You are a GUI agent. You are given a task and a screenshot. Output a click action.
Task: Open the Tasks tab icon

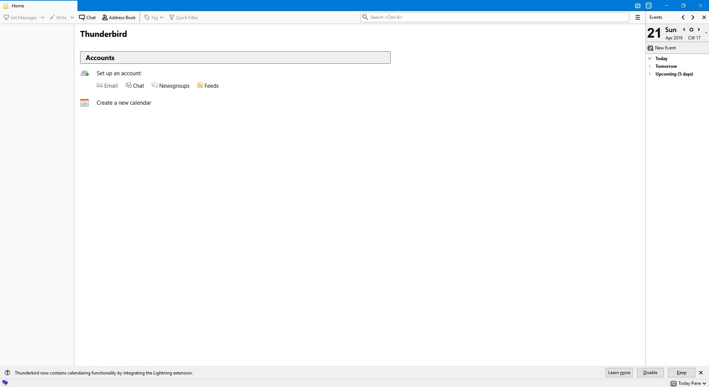pyautogui.click(x=648, y=6)
